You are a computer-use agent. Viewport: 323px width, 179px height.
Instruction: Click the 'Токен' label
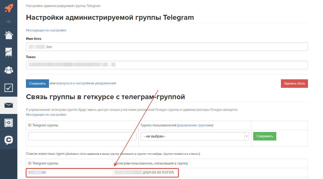[x=31, y=57]
